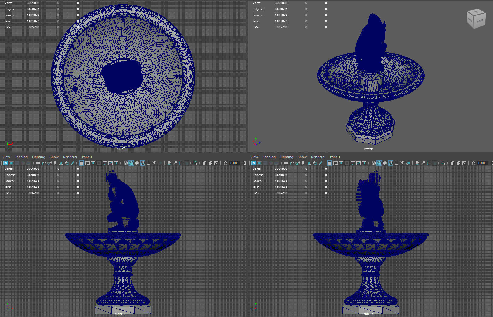The image size is (493, 317).
Task: Open Shading menu in side panel
Action: coord(269,157)
